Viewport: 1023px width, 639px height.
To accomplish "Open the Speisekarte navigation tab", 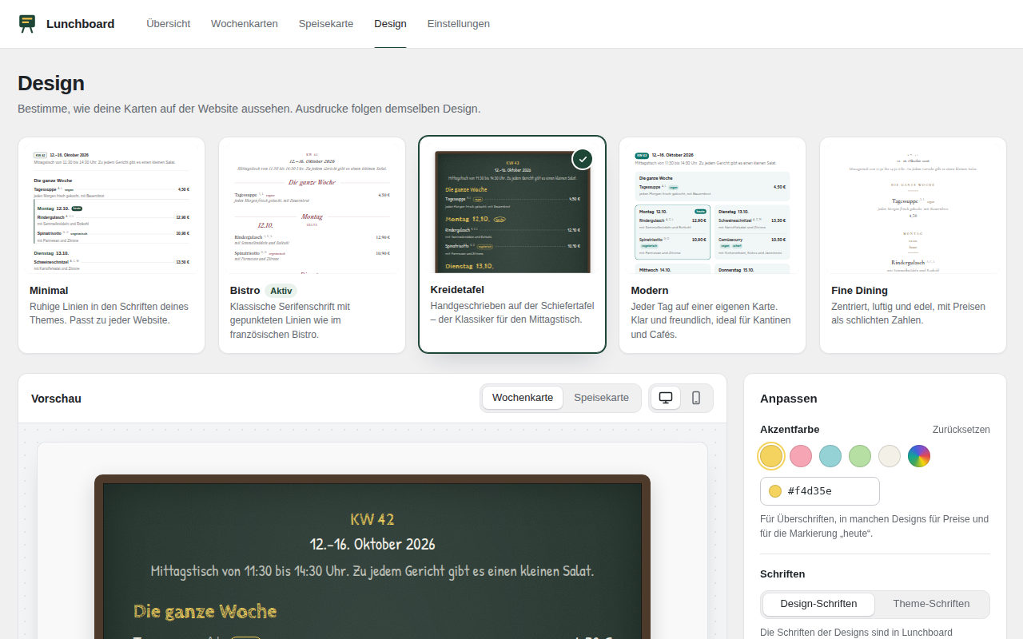I will [326, 24].
